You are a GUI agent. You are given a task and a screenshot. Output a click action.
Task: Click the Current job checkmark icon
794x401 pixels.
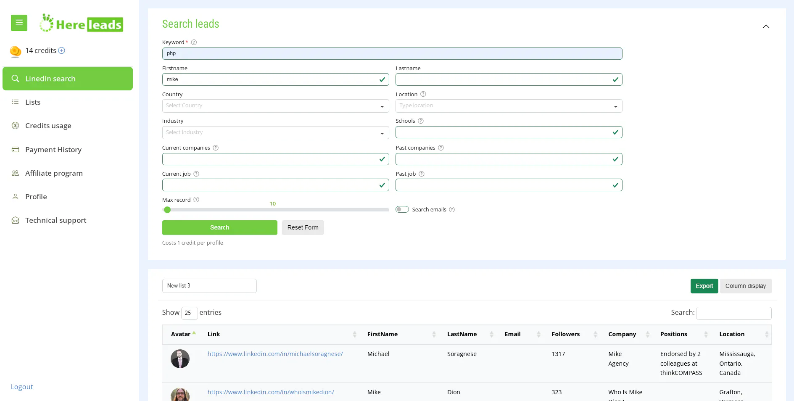click(382, 185)
